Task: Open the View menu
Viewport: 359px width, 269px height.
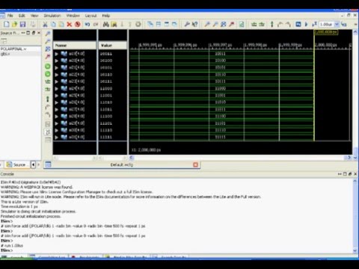Action: click(x=34, y=16)
